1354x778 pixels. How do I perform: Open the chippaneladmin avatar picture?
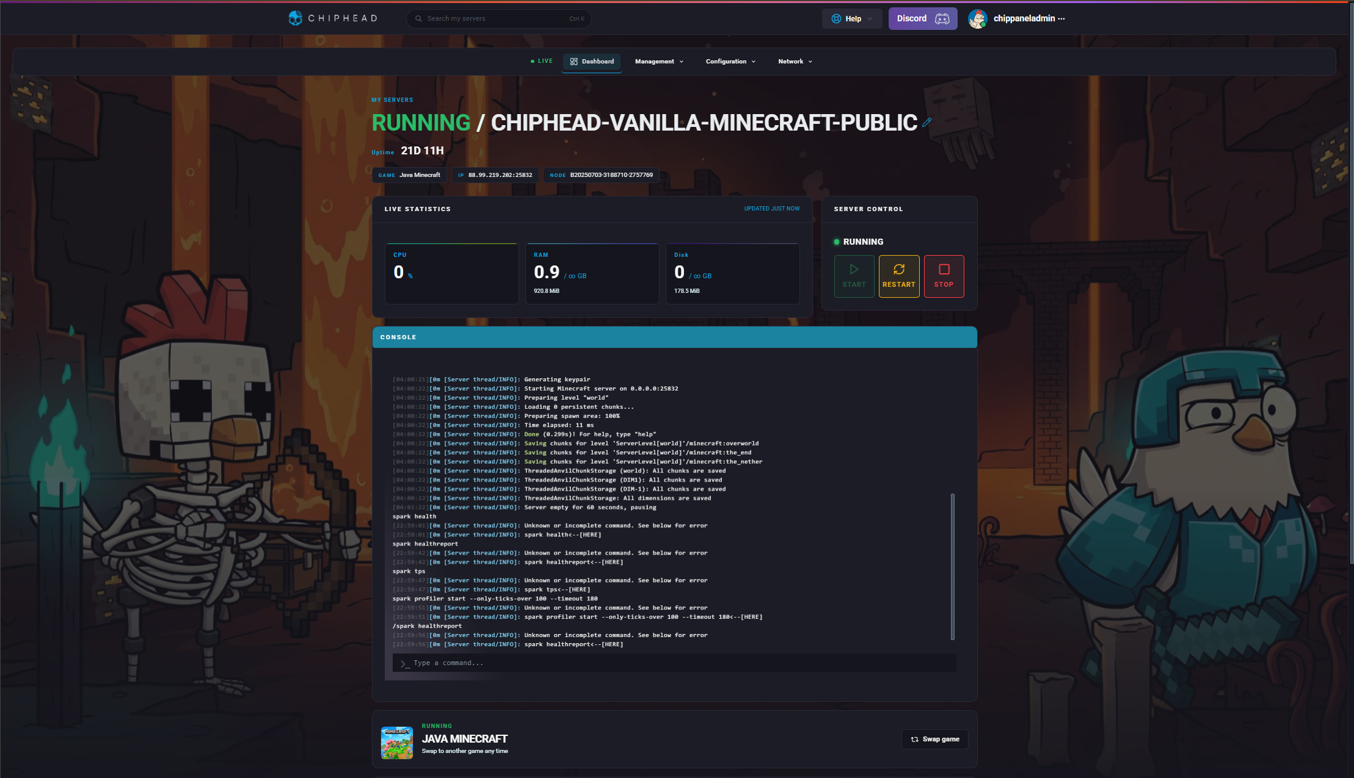click(978, 19)
